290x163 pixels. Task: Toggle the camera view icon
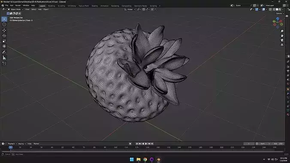pos(282,40)
